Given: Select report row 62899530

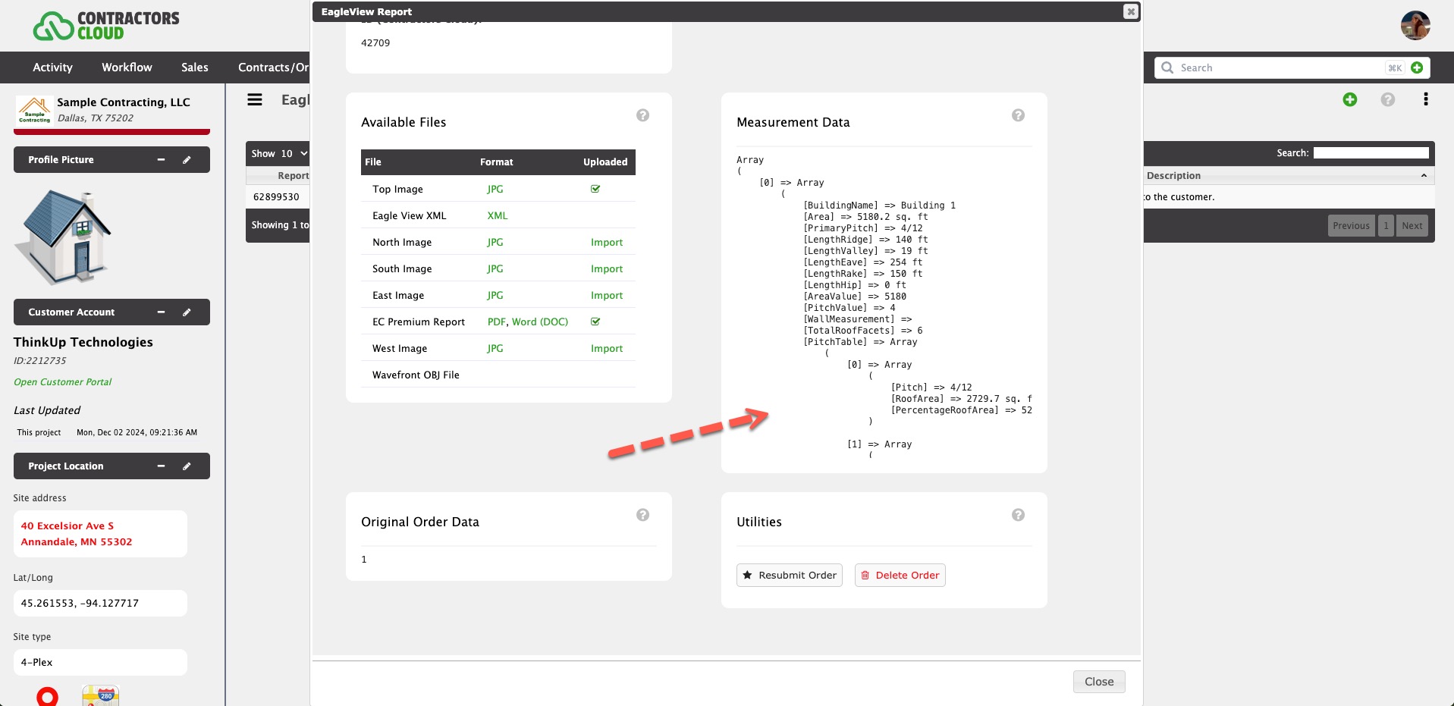Looking at the screenshot, I should [x=276, y=197].
